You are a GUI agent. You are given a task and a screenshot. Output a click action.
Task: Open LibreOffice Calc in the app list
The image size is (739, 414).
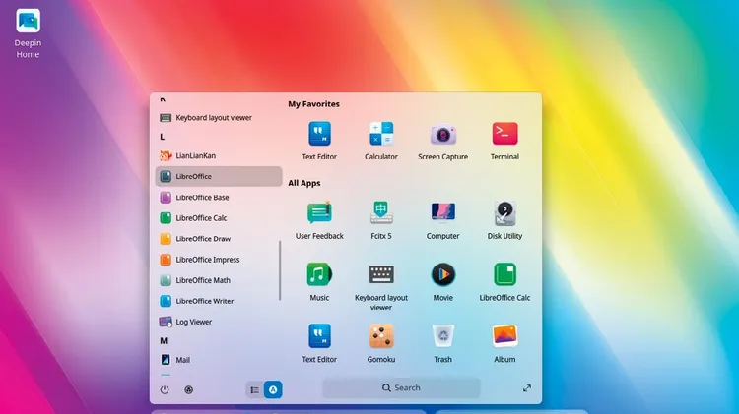219,218
